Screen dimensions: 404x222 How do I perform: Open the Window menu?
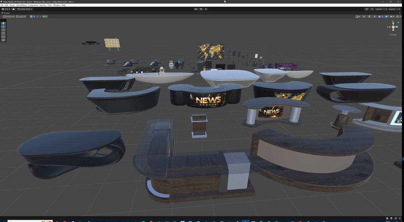pyautogui.click(x=57, y=5)
